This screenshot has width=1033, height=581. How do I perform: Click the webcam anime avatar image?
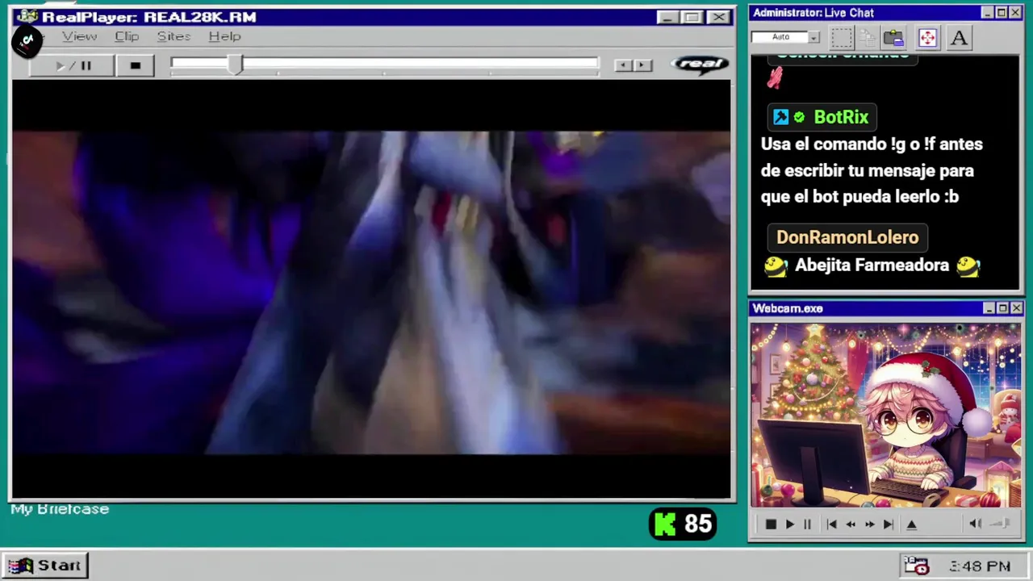point(885,416)
